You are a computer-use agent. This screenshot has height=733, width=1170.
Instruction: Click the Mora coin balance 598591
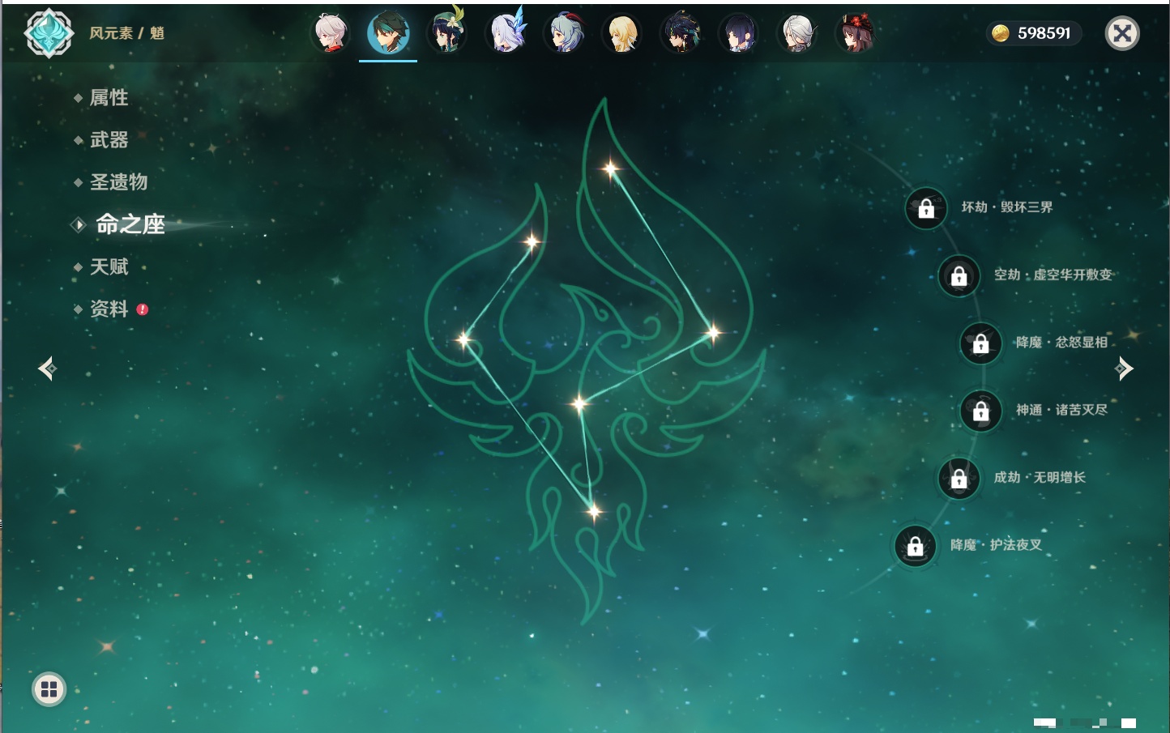coord(1034,33)
